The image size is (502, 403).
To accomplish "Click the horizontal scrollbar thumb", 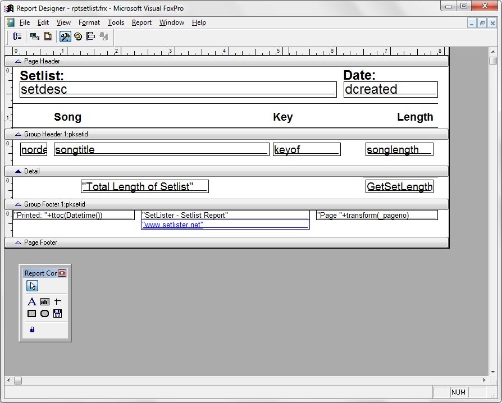I will (18, 381).
